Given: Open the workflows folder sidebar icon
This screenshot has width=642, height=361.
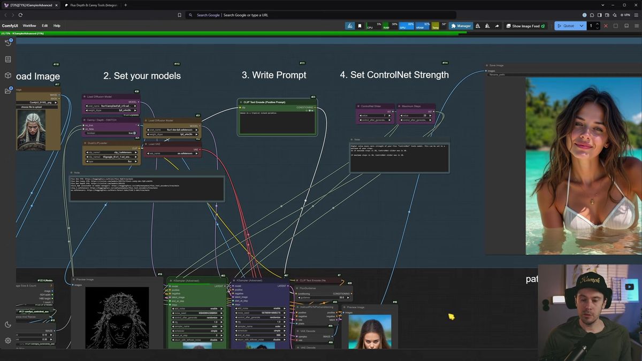Looking at the screenshot, I should tap(8, 91).
